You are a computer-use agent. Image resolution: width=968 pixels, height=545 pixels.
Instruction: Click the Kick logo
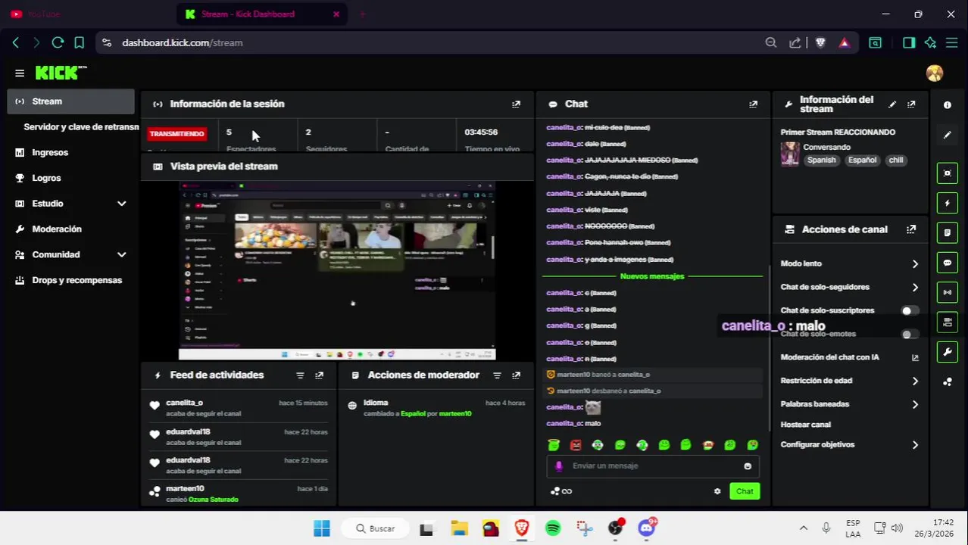pyautogui.click(x=61, y=73)
